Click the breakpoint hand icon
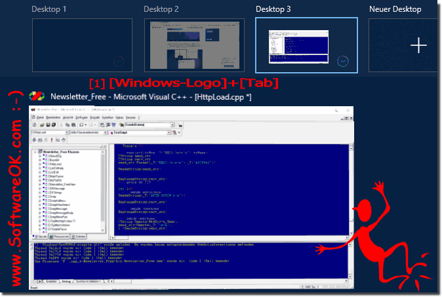This screenshot has height=297, width=442. (x=64, y=140)
